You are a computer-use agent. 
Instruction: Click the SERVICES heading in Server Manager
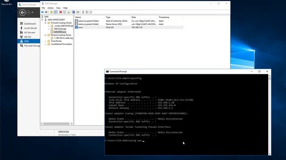[63, 132]
